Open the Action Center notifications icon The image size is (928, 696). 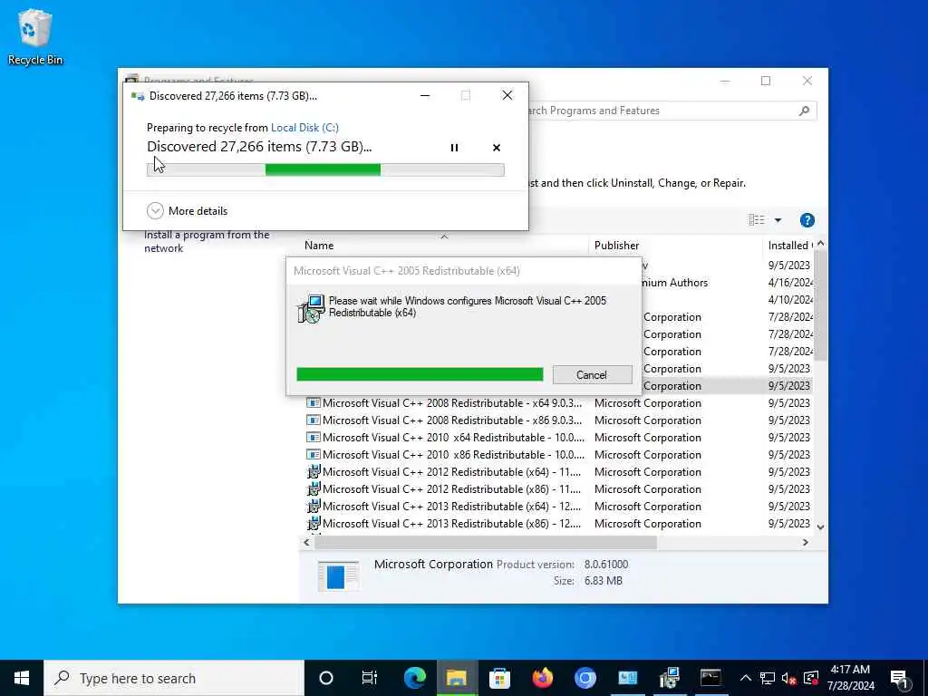click(x=899, y=678)
